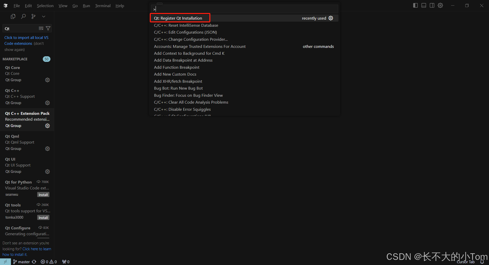Open Qt C++ Extension Pack entry

[x=27, y=120]
